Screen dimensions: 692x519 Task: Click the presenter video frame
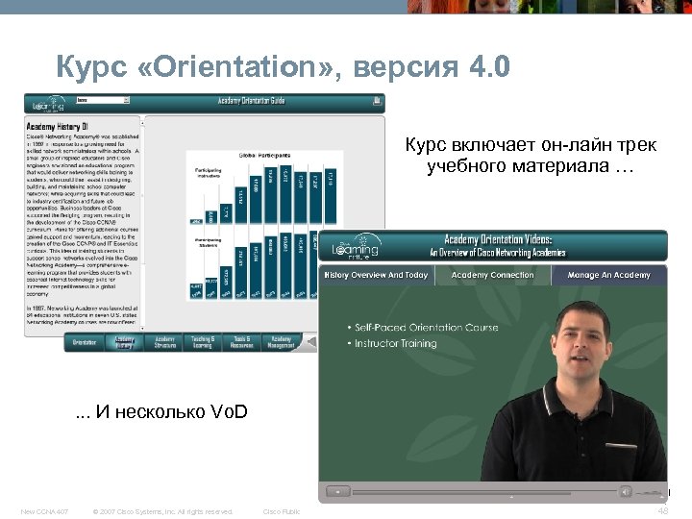[492, 383]
